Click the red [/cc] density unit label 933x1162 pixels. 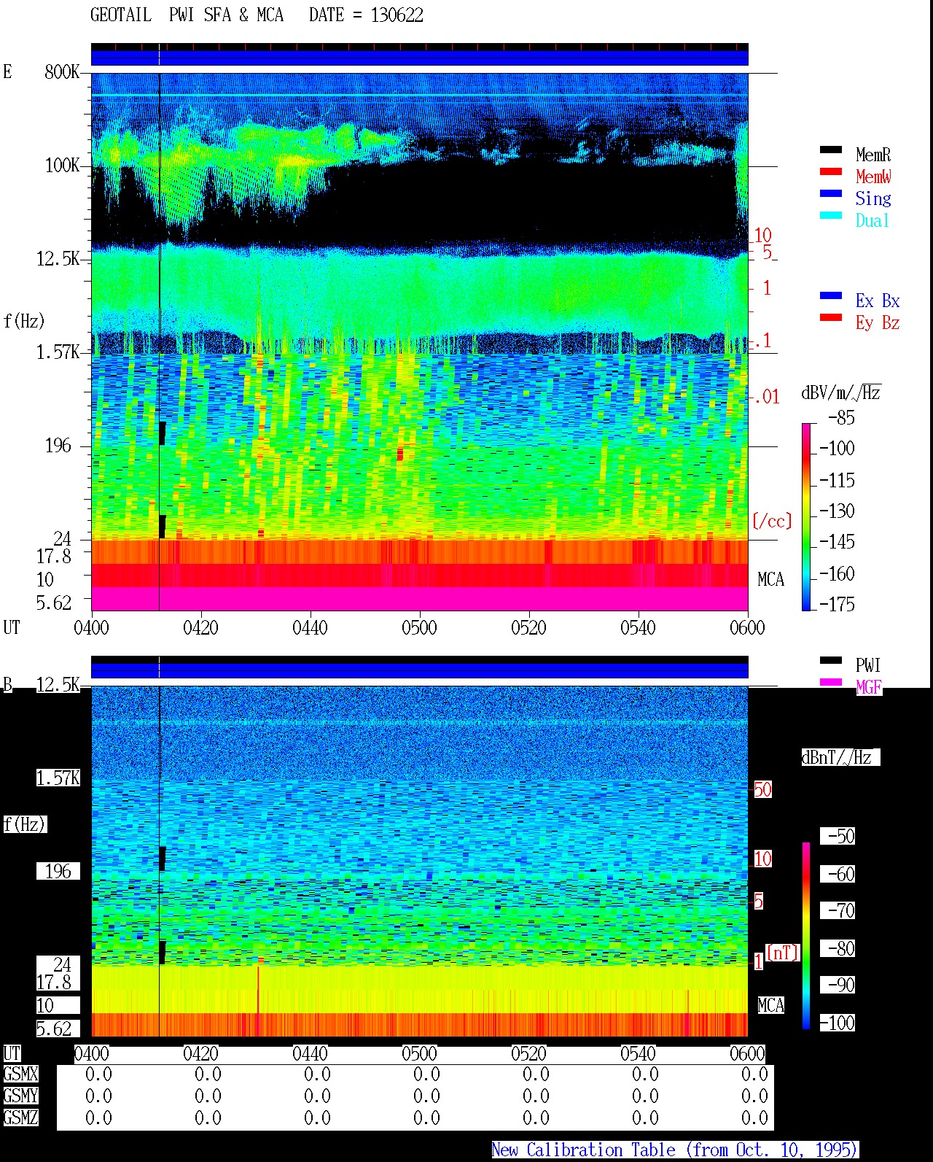(772, 521)
